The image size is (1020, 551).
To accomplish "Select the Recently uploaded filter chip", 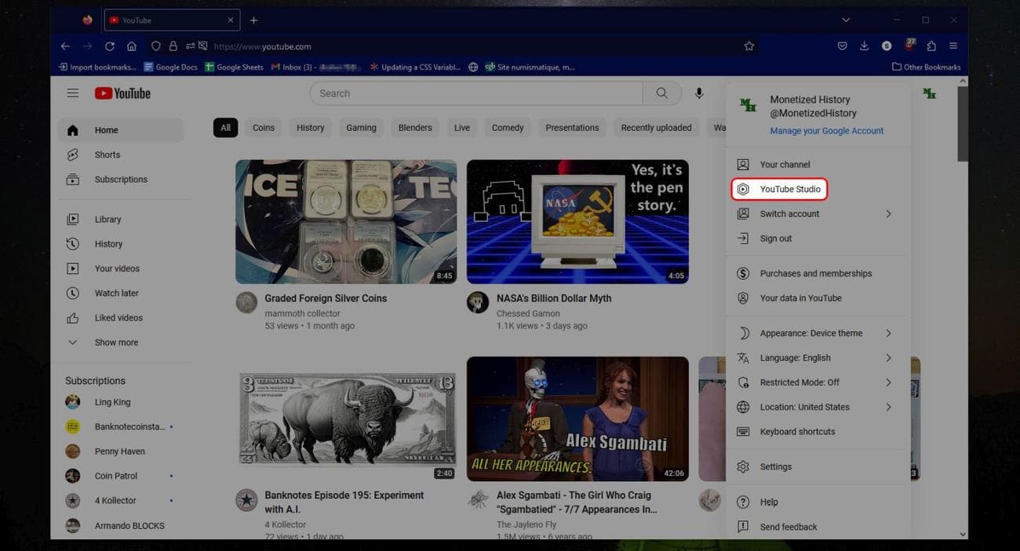I will pyautogui.click(x=656, y=128).
